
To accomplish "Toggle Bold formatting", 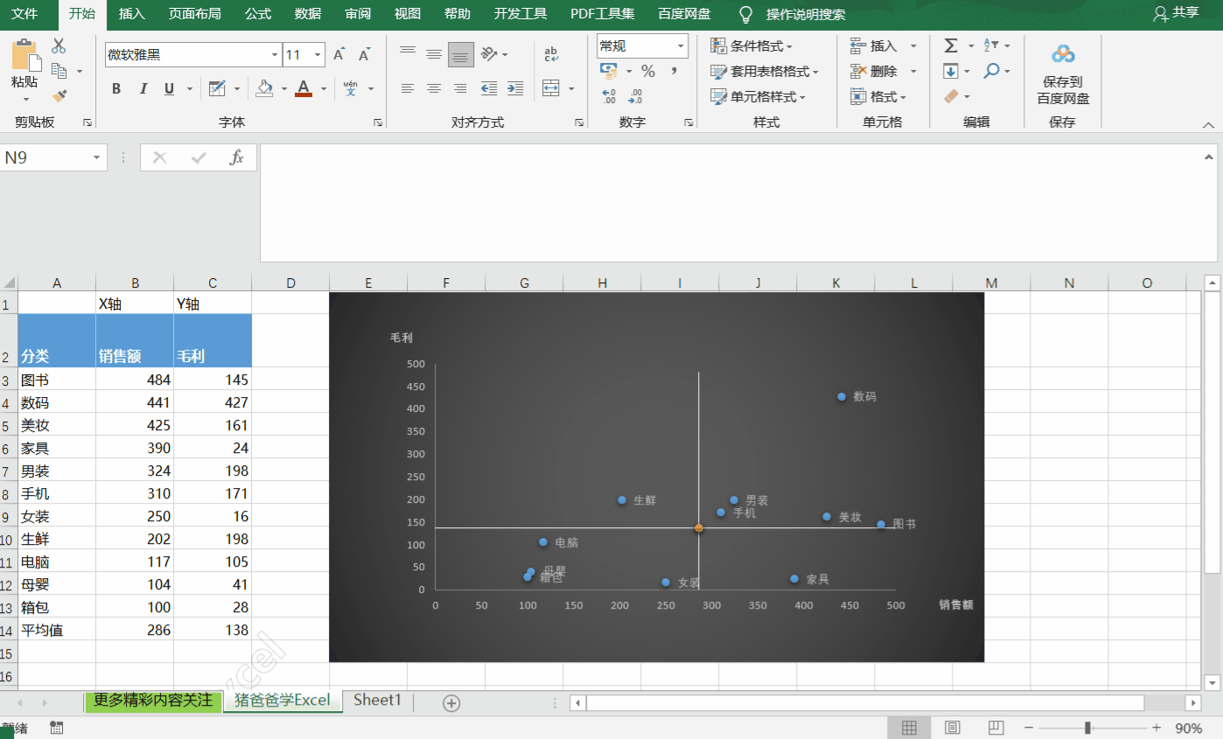I will [x=116, y=88].
